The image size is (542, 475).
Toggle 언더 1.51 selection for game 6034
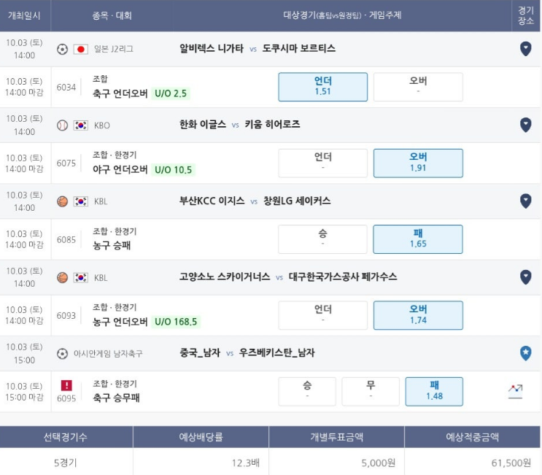click(x=323, y=87)
